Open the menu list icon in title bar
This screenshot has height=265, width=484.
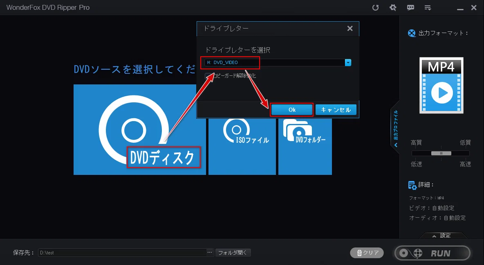[428, 8]
